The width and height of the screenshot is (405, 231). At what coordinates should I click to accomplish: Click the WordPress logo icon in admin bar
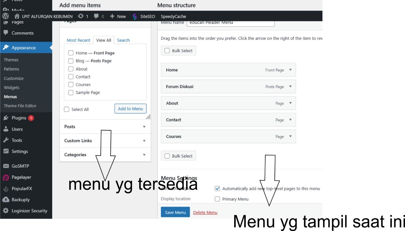click(6, 16)
